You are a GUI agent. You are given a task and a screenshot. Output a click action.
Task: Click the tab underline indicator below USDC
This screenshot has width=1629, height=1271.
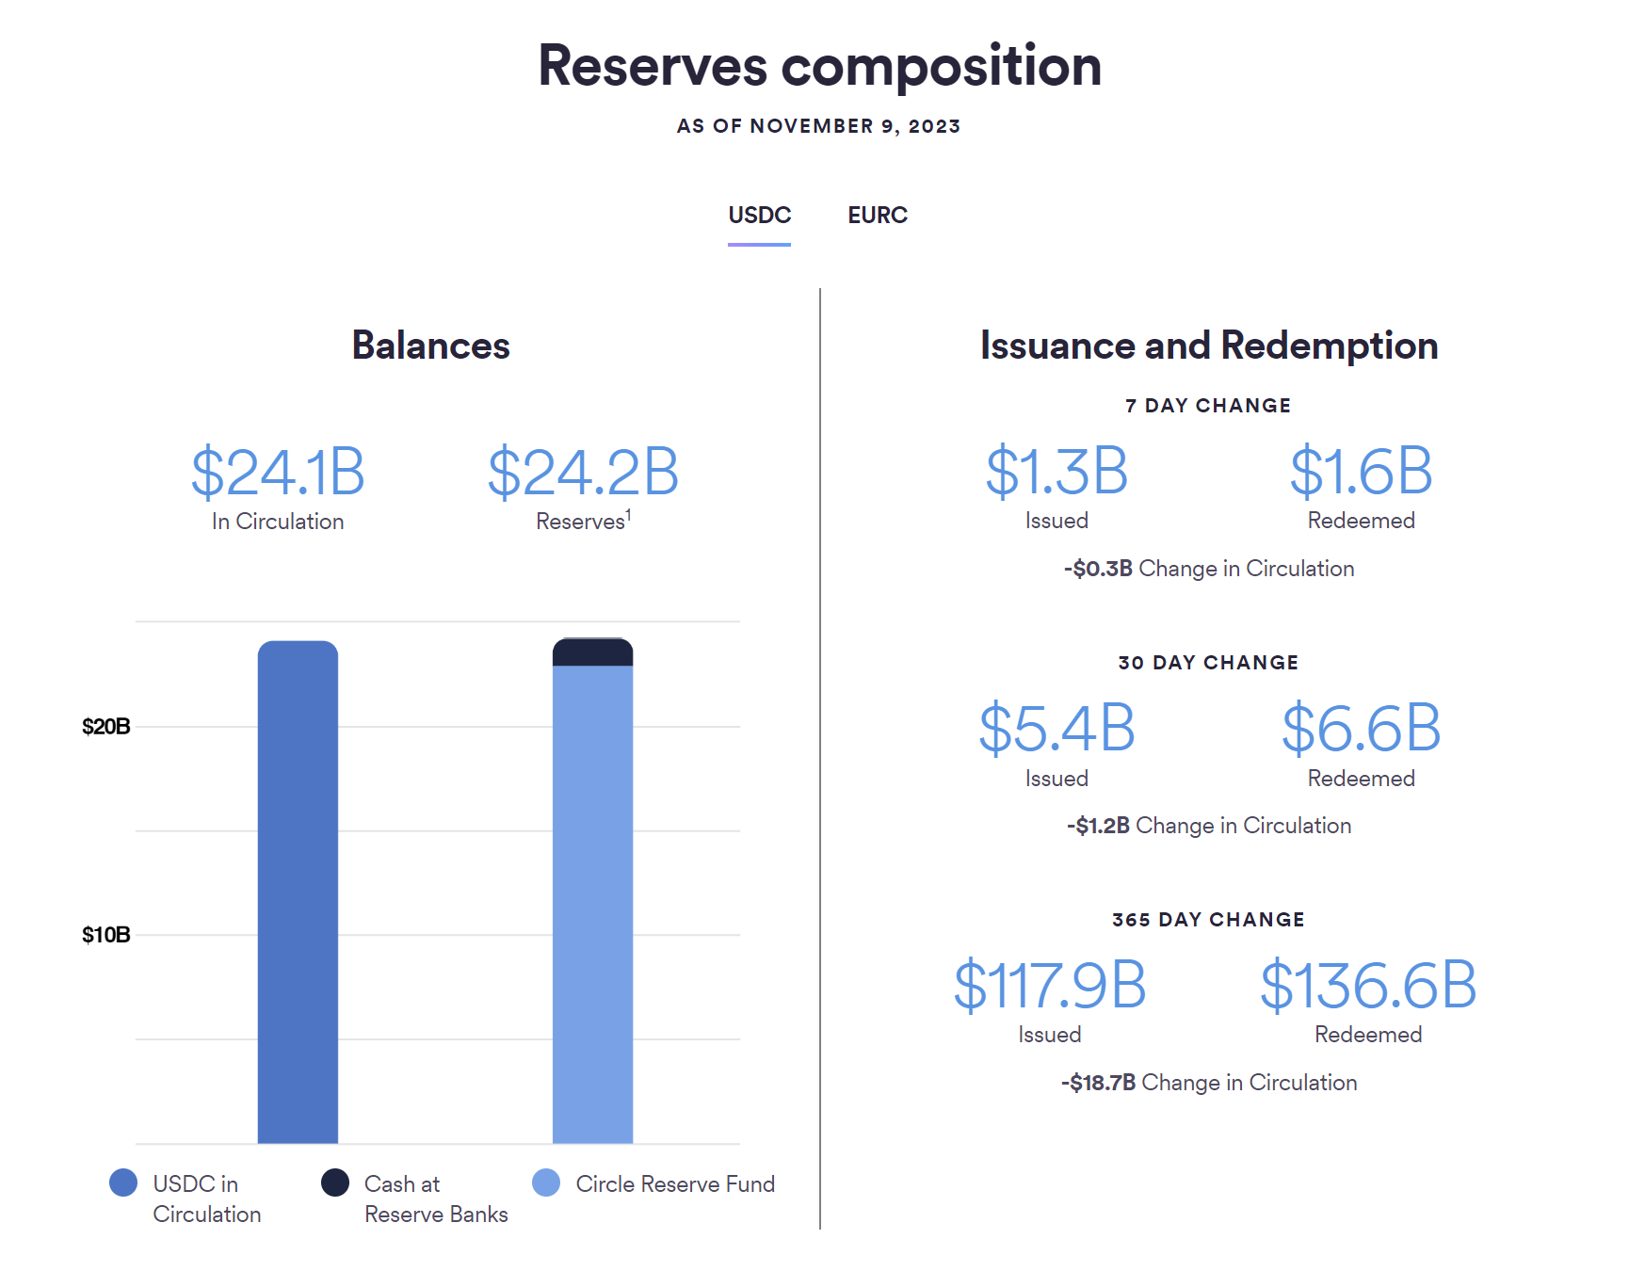759,244
